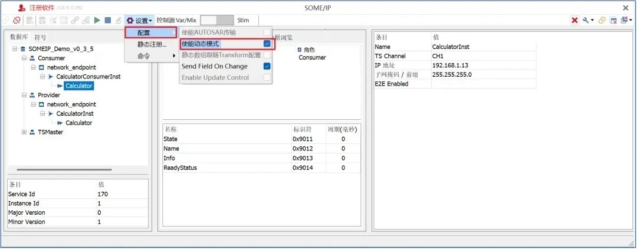Image resolution: width=637 pixels, height=249 pixels.
Task: Click the red X icon in right toolbar
Action: (574, 20)
